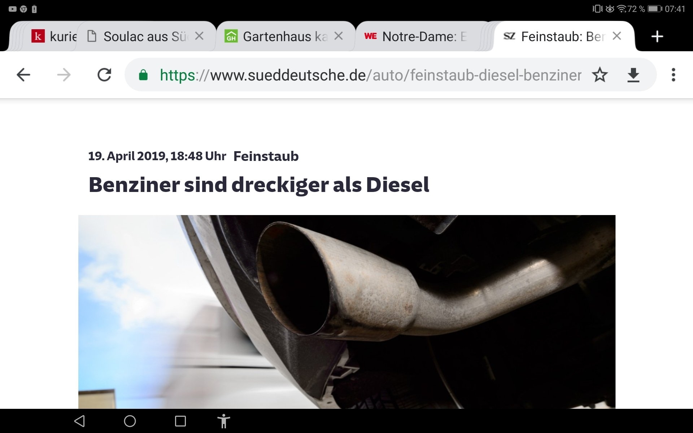The width and height of the screenshot is (693, 433).
Task: Click the forward navigation arrow
Action: [x=64, y=75]
